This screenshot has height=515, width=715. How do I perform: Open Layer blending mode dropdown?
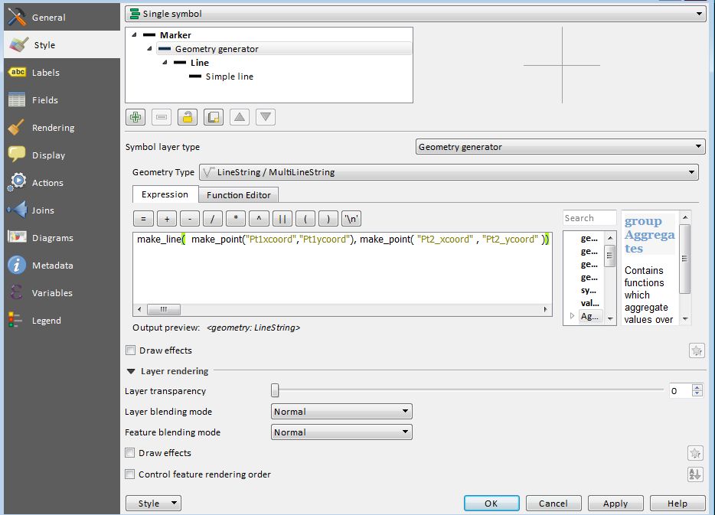(341, 412)
